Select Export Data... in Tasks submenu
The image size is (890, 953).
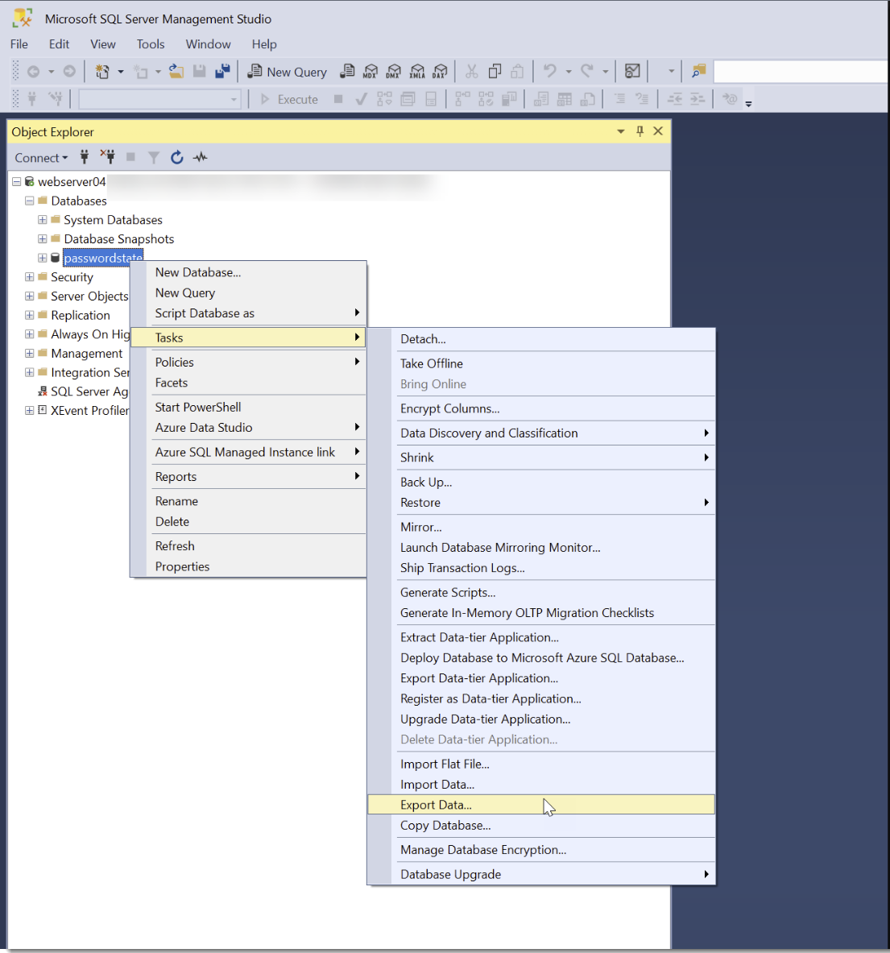coord(541,805)
